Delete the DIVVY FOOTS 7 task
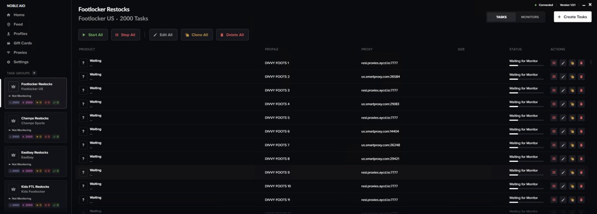Viewport: 597px width, 214px height. click(581, 145)
